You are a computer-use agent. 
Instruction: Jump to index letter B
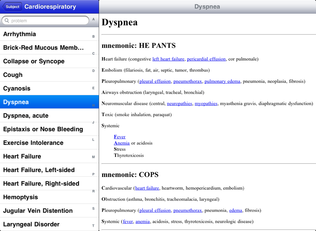[93, 36]
